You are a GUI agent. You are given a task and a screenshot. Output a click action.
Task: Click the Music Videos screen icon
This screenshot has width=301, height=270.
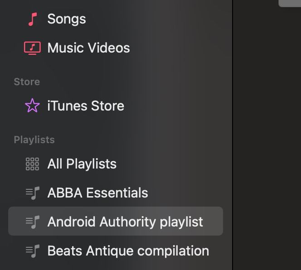click(x=32, y=48)
